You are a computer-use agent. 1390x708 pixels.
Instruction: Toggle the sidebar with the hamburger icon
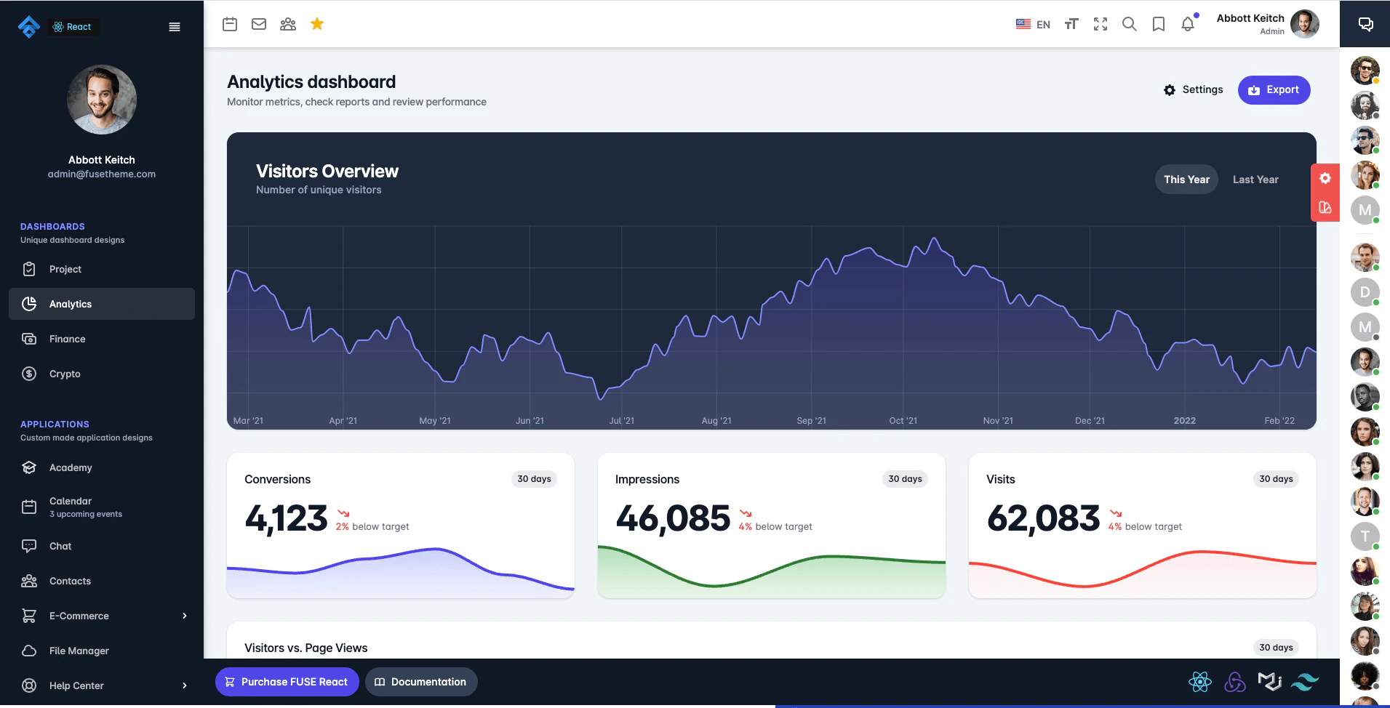pyautogui.click(x=175, y=26)
